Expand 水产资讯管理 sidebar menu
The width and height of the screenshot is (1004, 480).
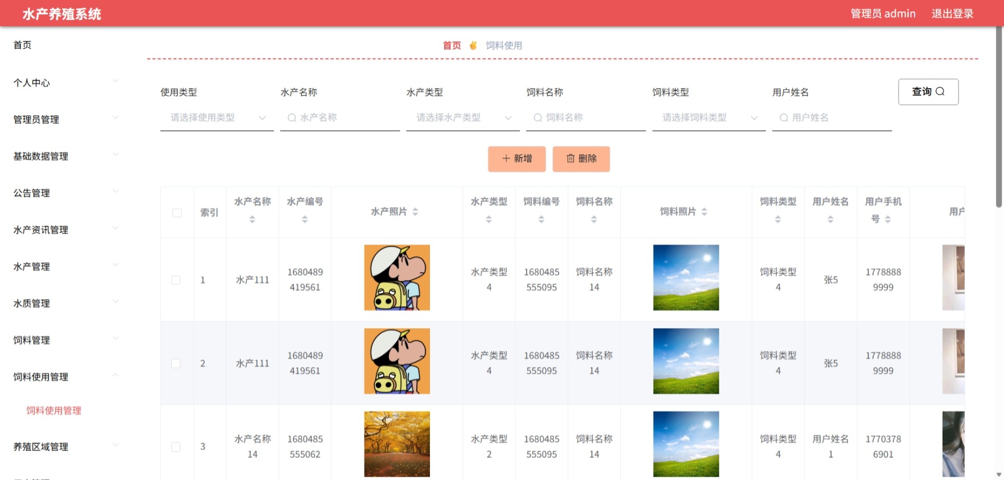66,230
